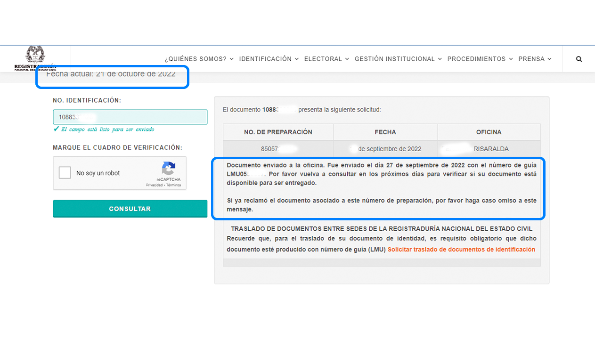Click the 'No. de preparación' column header
This screenshot has width=603, height=339.
tap(278, 132)
